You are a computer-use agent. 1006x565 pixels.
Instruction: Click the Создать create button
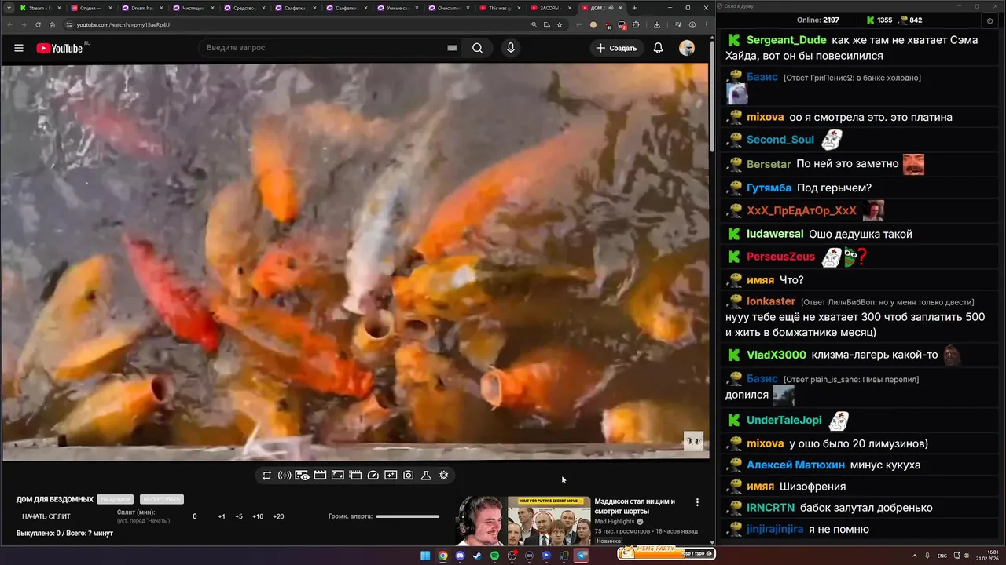coord(617,48)
